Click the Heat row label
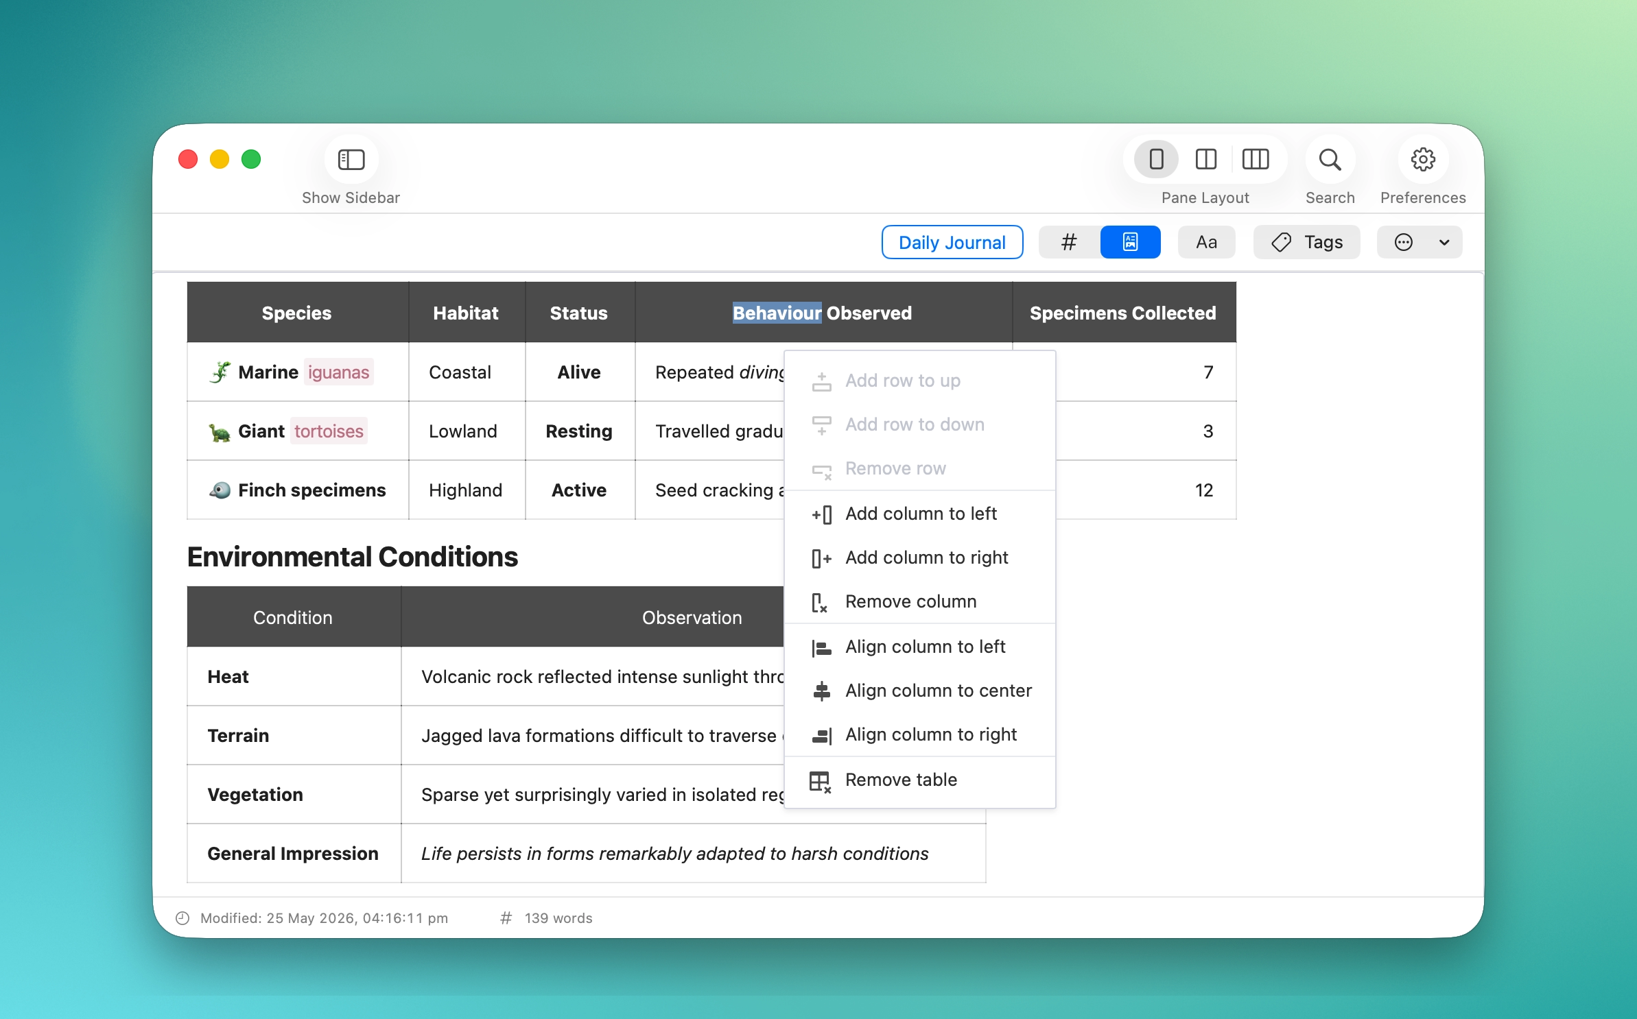Viewport: 1637px width, 1019px height. (x=228, y=677)
